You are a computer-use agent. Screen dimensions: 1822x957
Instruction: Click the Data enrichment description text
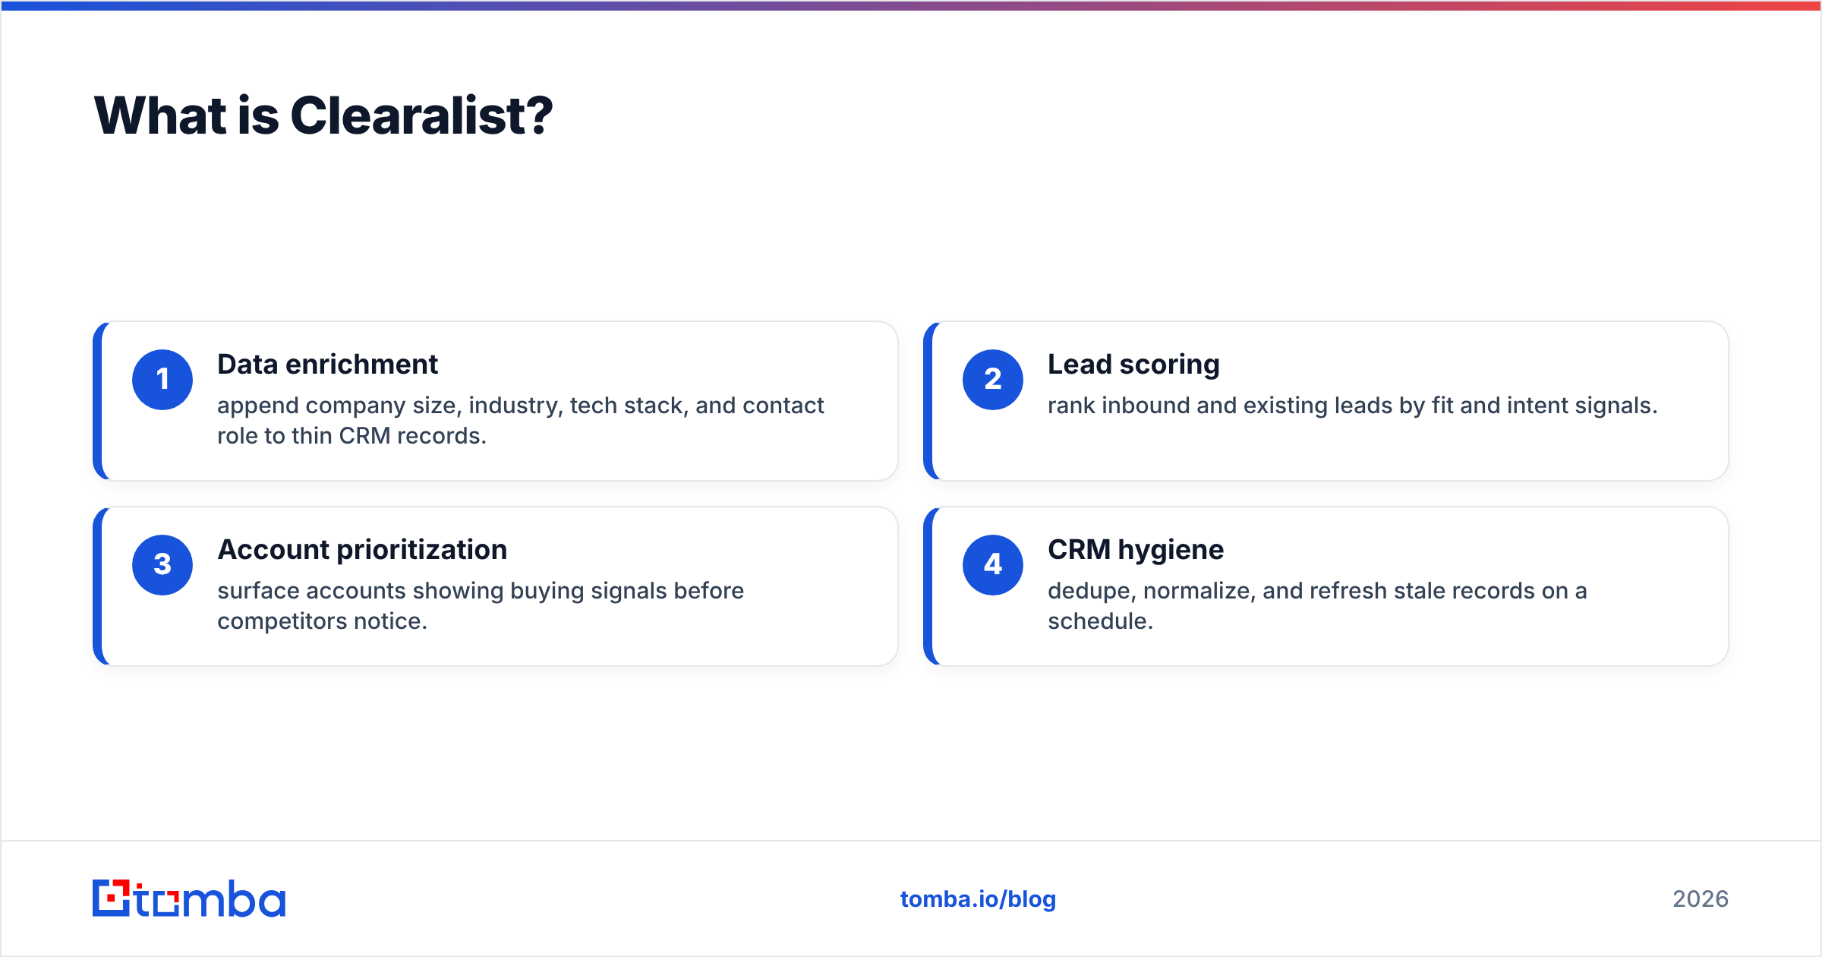520,421
